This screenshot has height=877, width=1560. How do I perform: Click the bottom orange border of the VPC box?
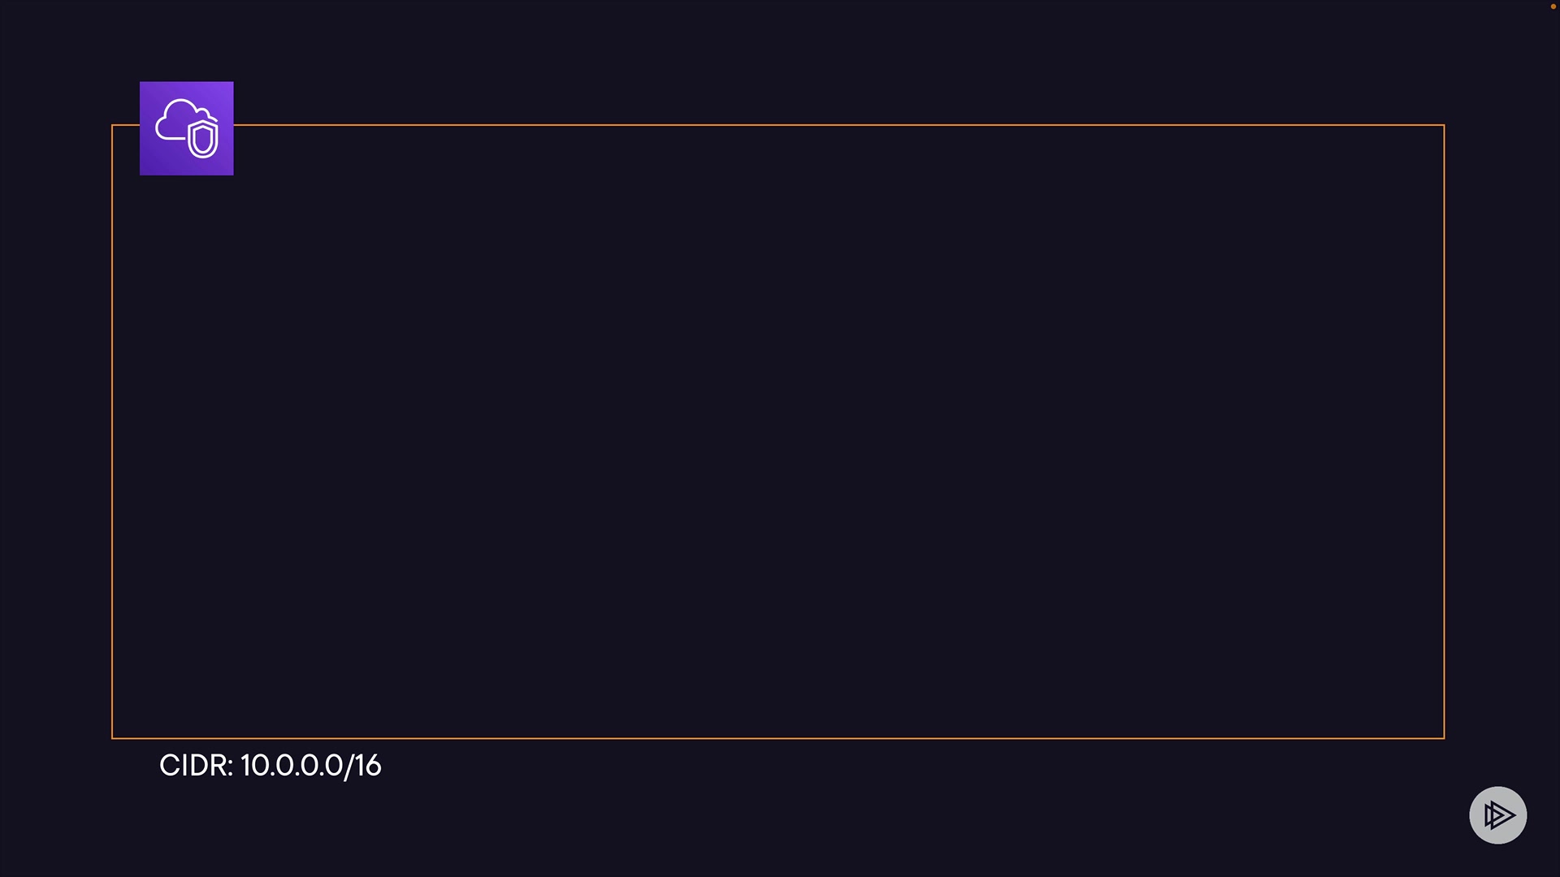pos(778,738)
